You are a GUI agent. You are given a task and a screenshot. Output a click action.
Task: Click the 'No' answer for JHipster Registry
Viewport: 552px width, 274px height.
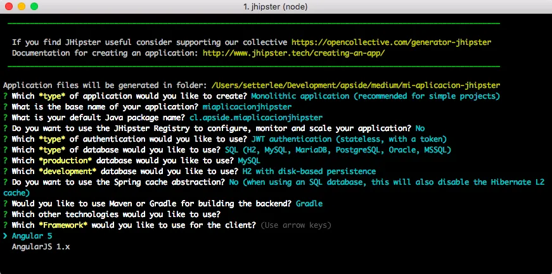tap(420, 128)
